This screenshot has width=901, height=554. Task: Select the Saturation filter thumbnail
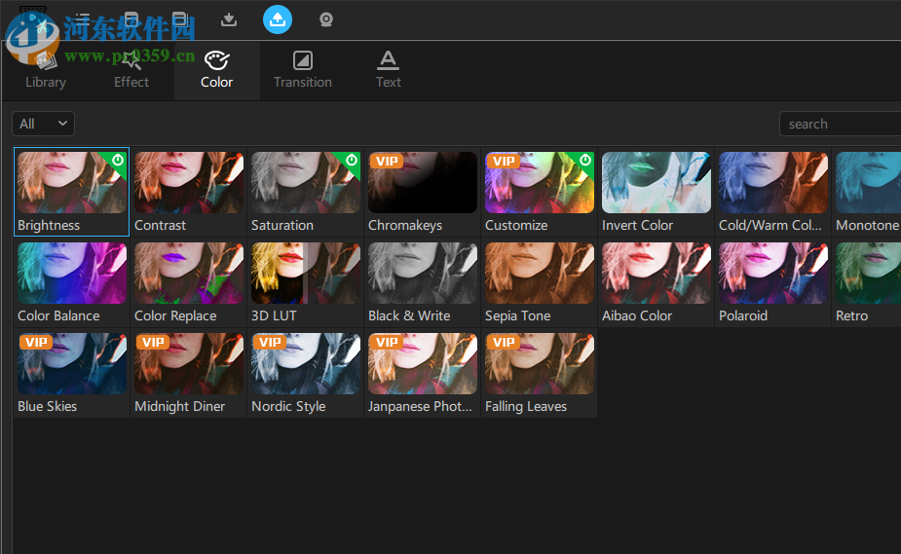point(306,183)
